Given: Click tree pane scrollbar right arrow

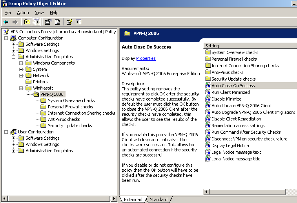Looking at the screenshot, I should pos(114,198).
